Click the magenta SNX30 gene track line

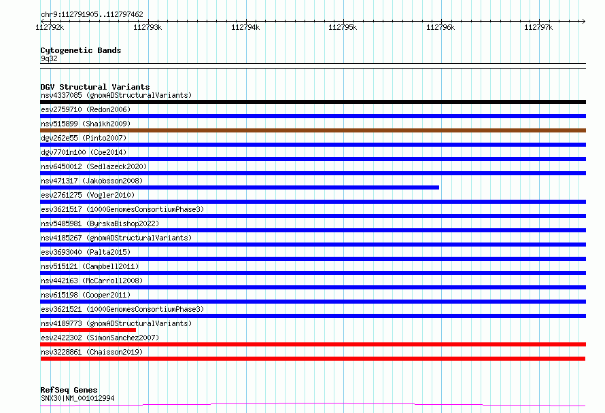point(313,405)
